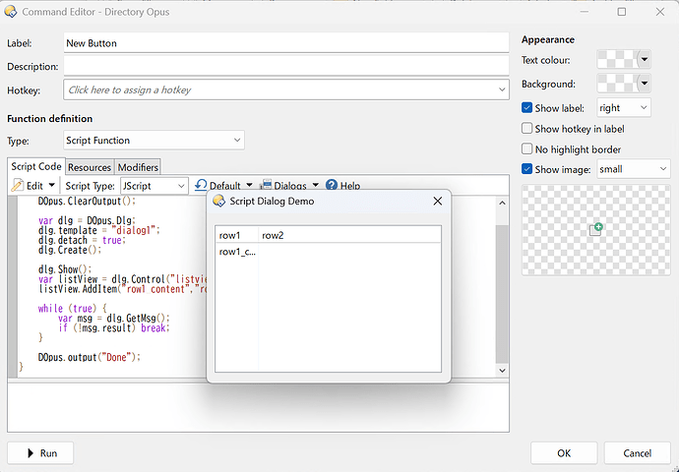
Task: Click the Edit pencil icon in script toolbar
Action: tap(18, 186)
